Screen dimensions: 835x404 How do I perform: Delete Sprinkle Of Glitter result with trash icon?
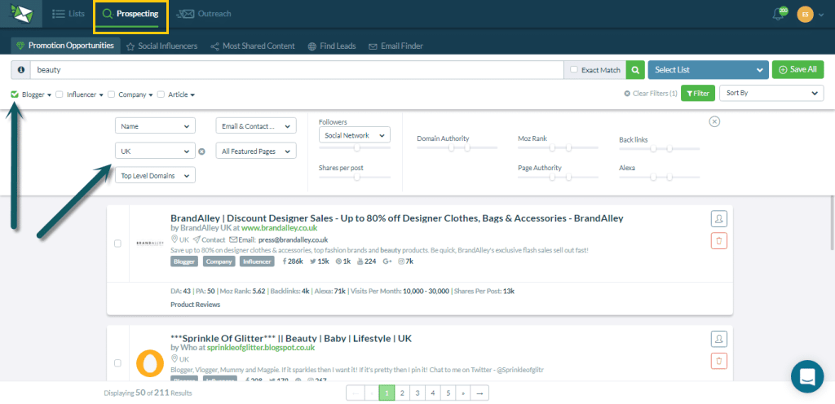(719, 361)
